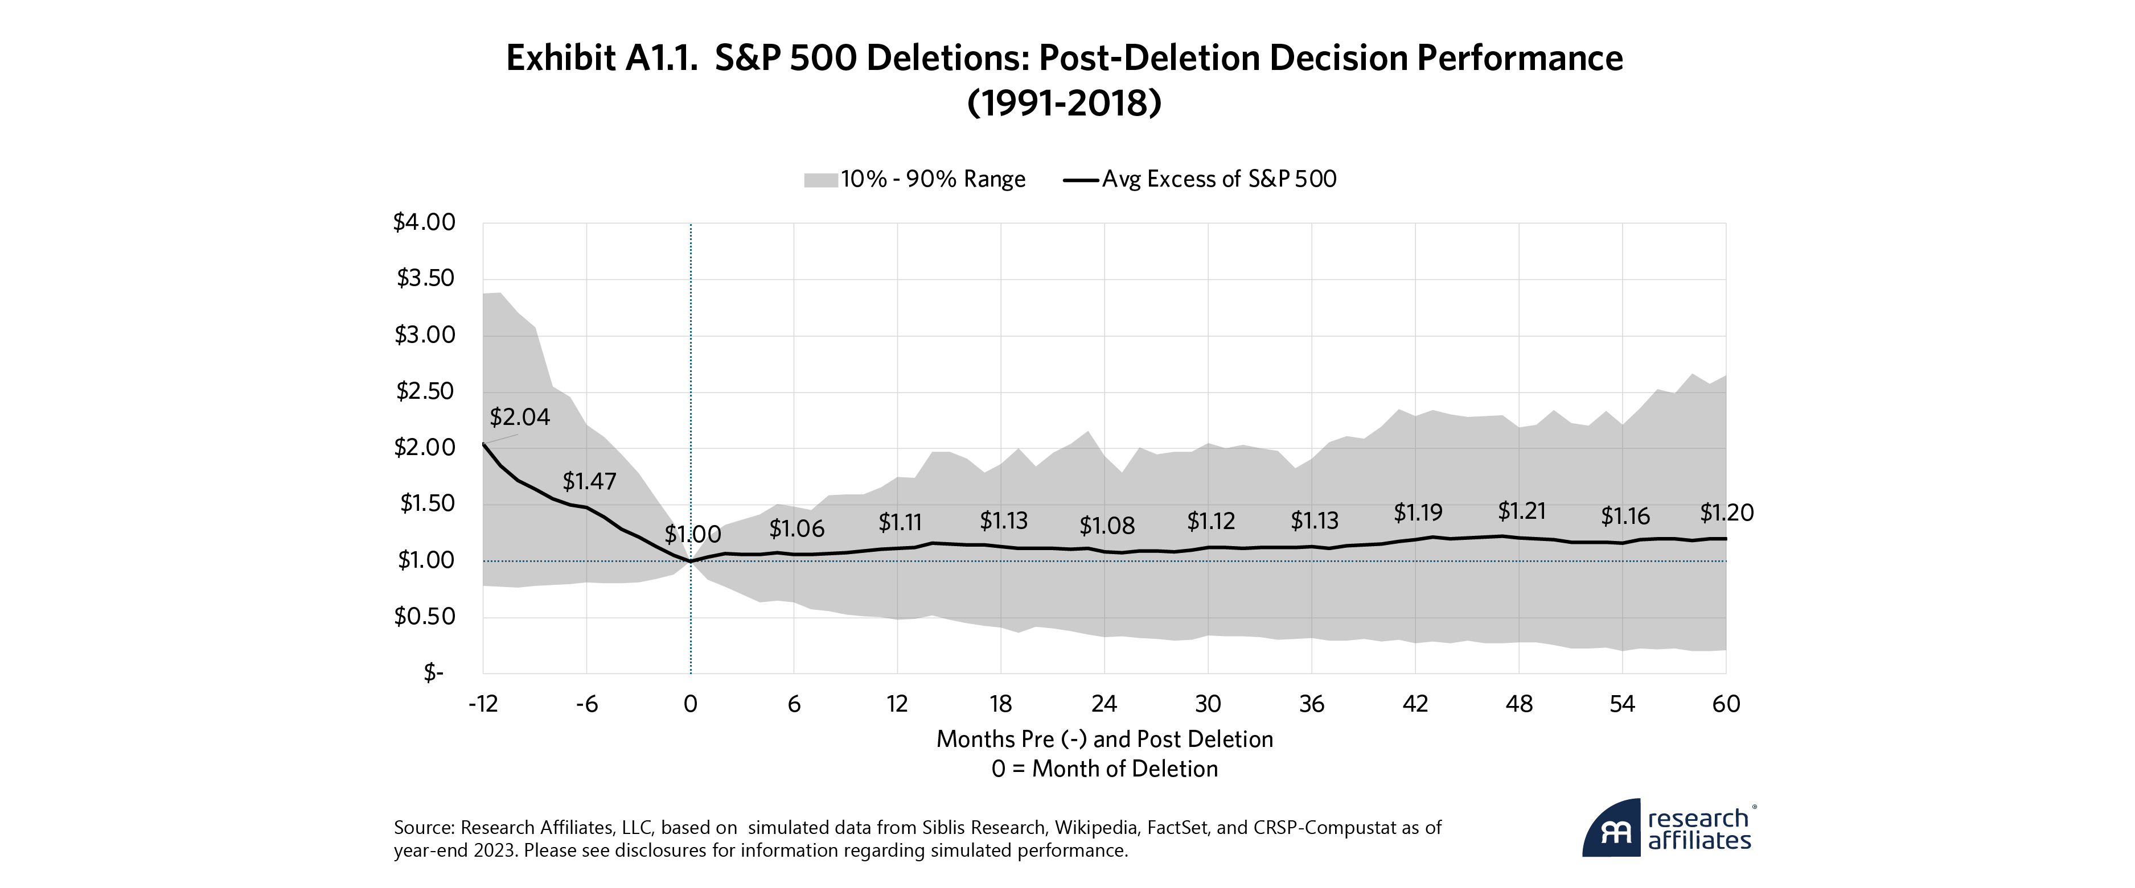2135x888 pixels.
Task: Select the Avg Excess of S&P 500 legend label
Action: 1218,180
